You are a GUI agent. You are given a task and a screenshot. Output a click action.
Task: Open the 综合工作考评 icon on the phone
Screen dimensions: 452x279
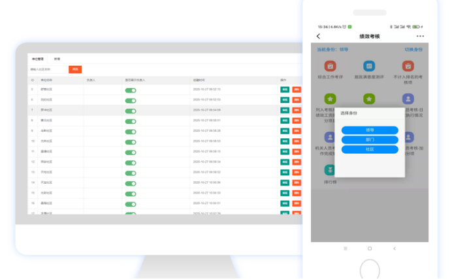click(330, 66)
